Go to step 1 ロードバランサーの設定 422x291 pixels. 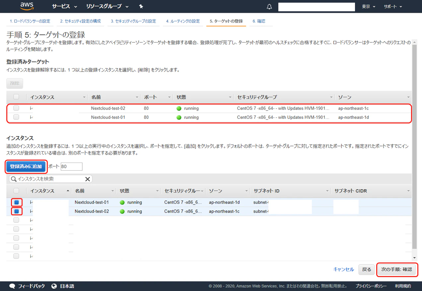click(30, 21)
